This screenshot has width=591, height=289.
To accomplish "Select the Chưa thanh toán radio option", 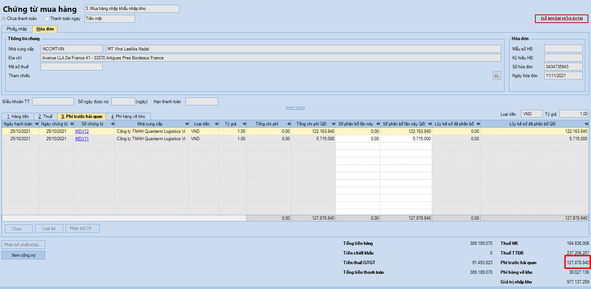I will [x=4, y=18].
